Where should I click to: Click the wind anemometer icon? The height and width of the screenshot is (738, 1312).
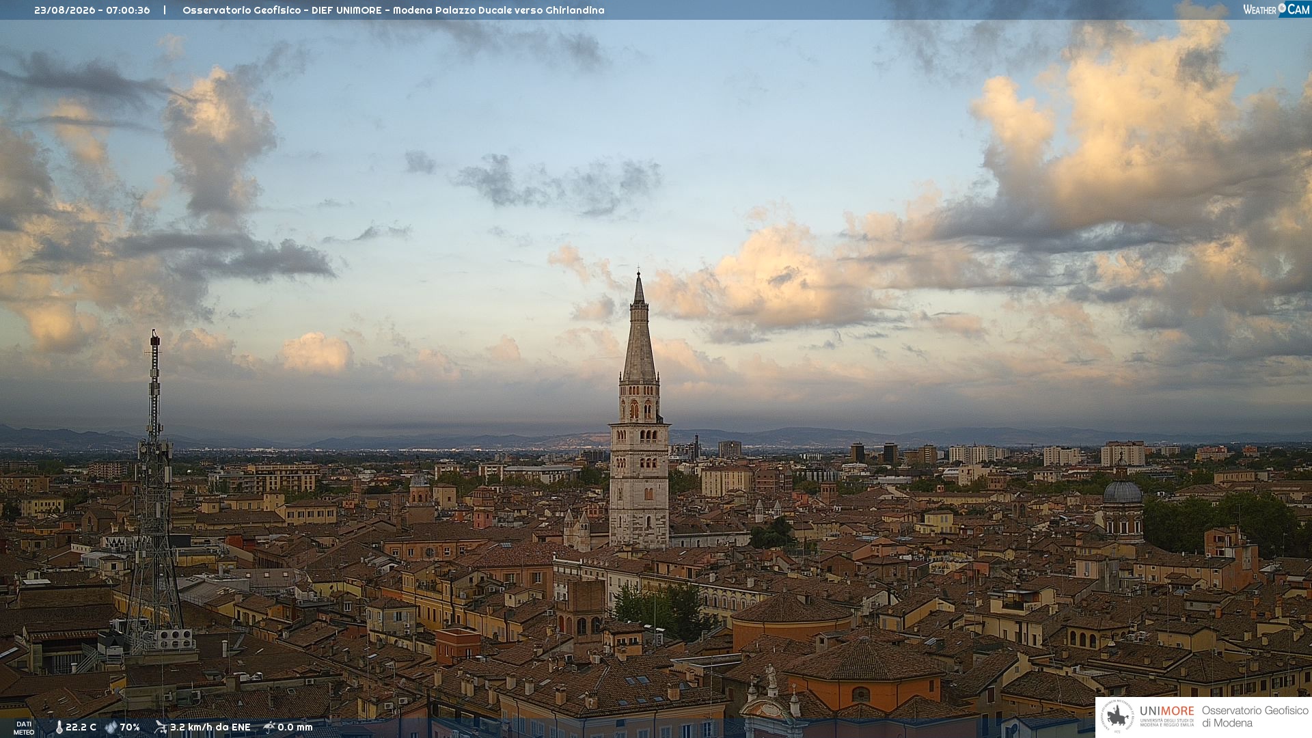[x=161, y=727]
